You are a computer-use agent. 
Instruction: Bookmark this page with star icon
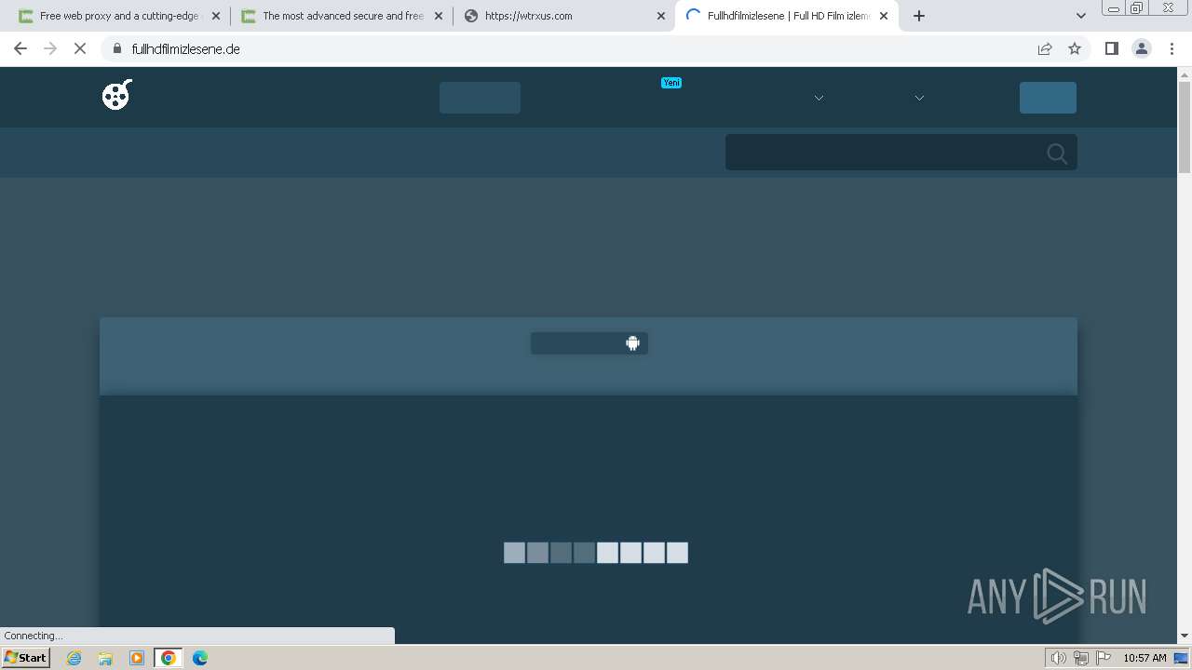[1075, 48]
